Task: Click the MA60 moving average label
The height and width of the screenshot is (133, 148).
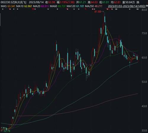Action: [53, 6]
